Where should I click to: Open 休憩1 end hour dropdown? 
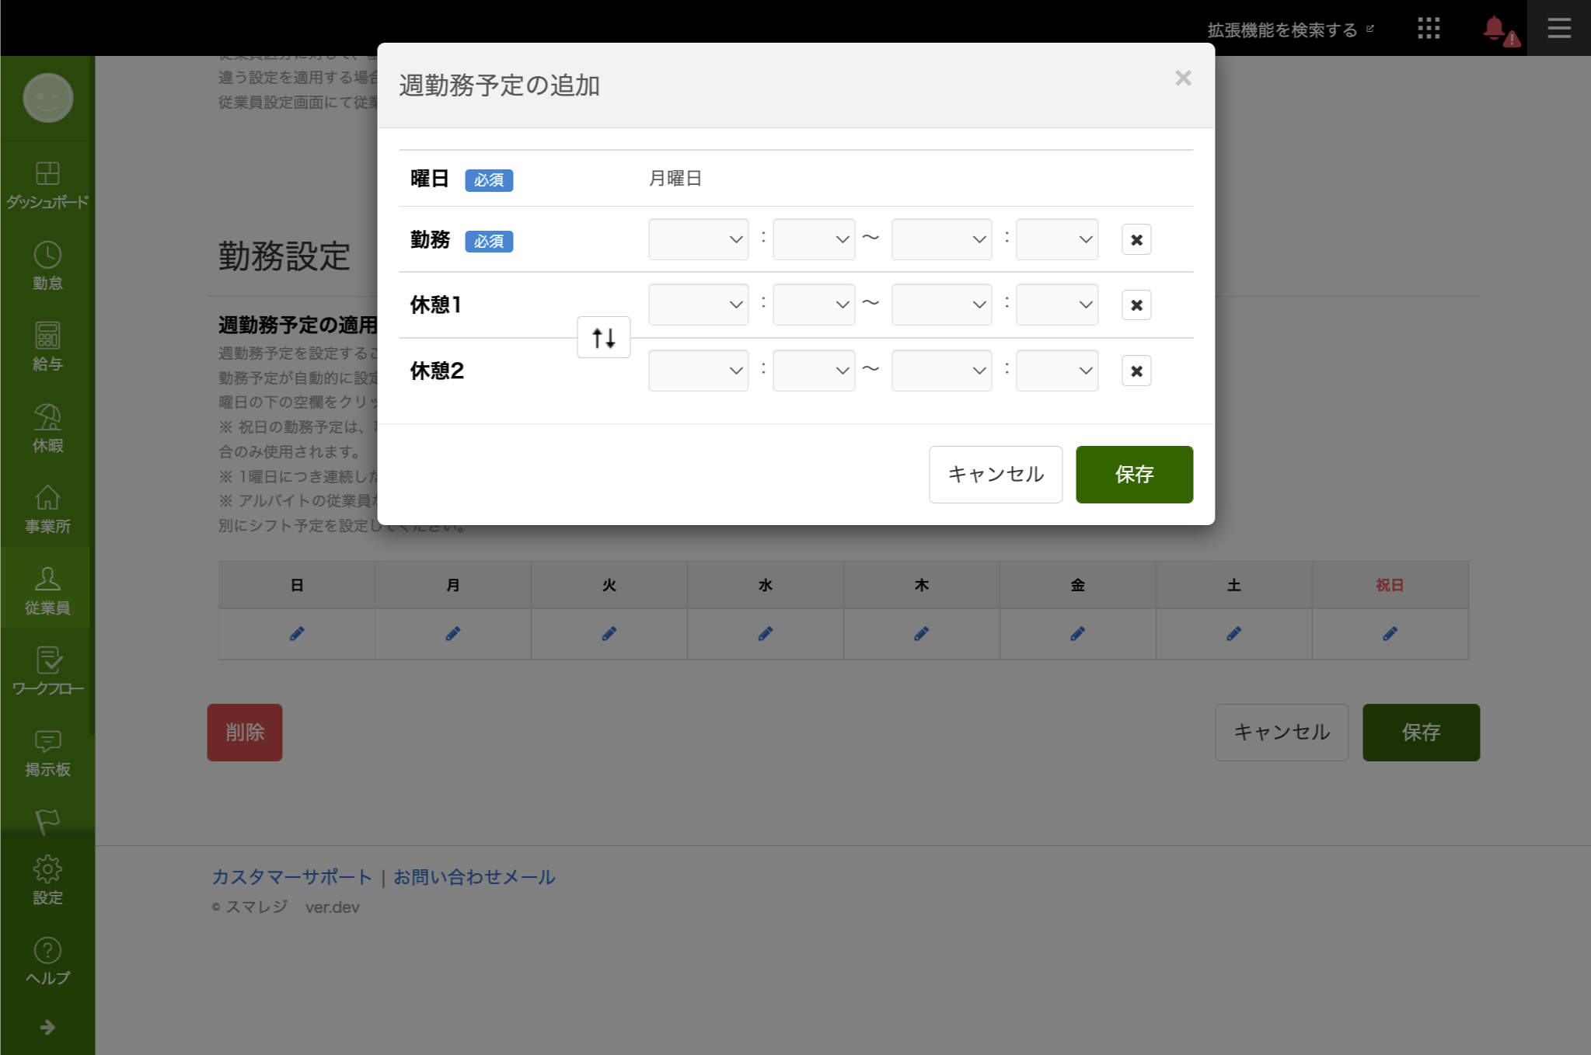pos(942,305)
